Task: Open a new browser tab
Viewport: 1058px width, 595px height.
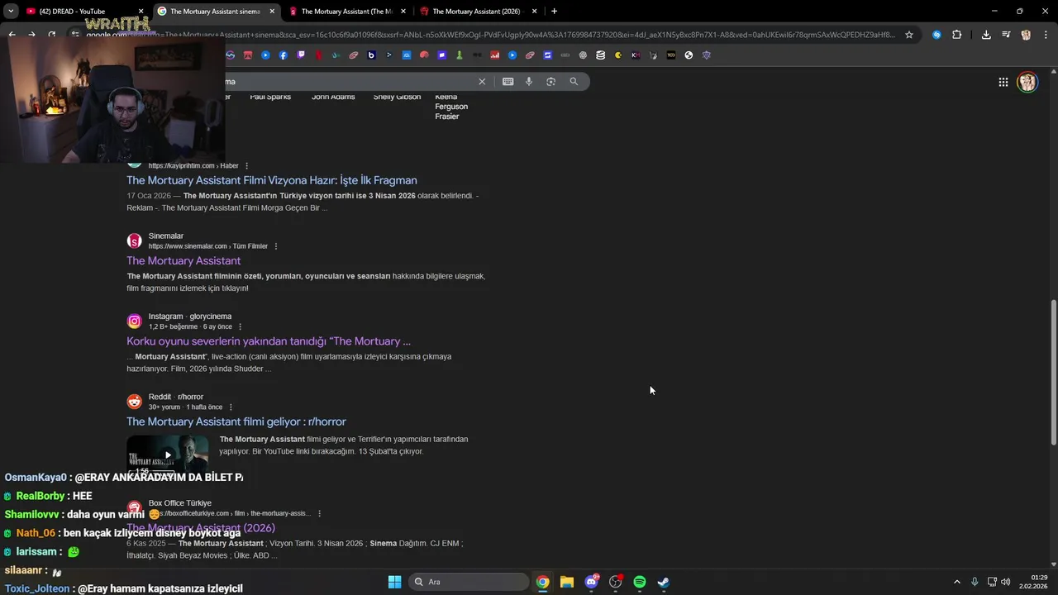Action: click(x=554, y=12)
